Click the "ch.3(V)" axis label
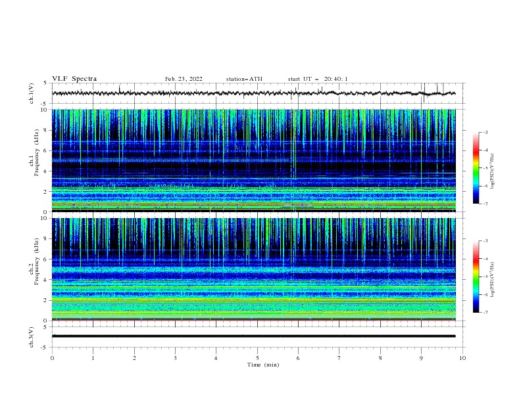 pos(32,337)
